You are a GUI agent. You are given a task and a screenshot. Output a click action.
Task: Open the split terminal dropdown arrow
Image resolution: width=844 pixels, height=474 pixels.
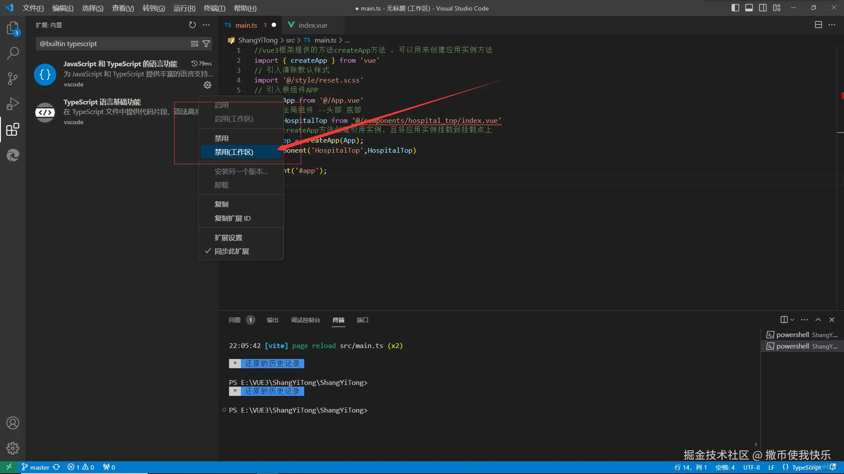(x=792, y=320)
